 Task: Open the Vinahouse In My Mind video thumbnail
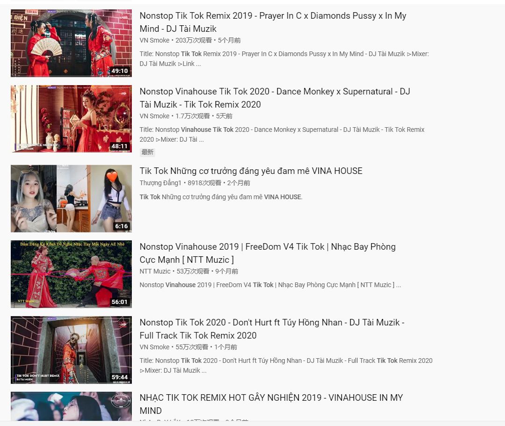click(x=71, y=406)
